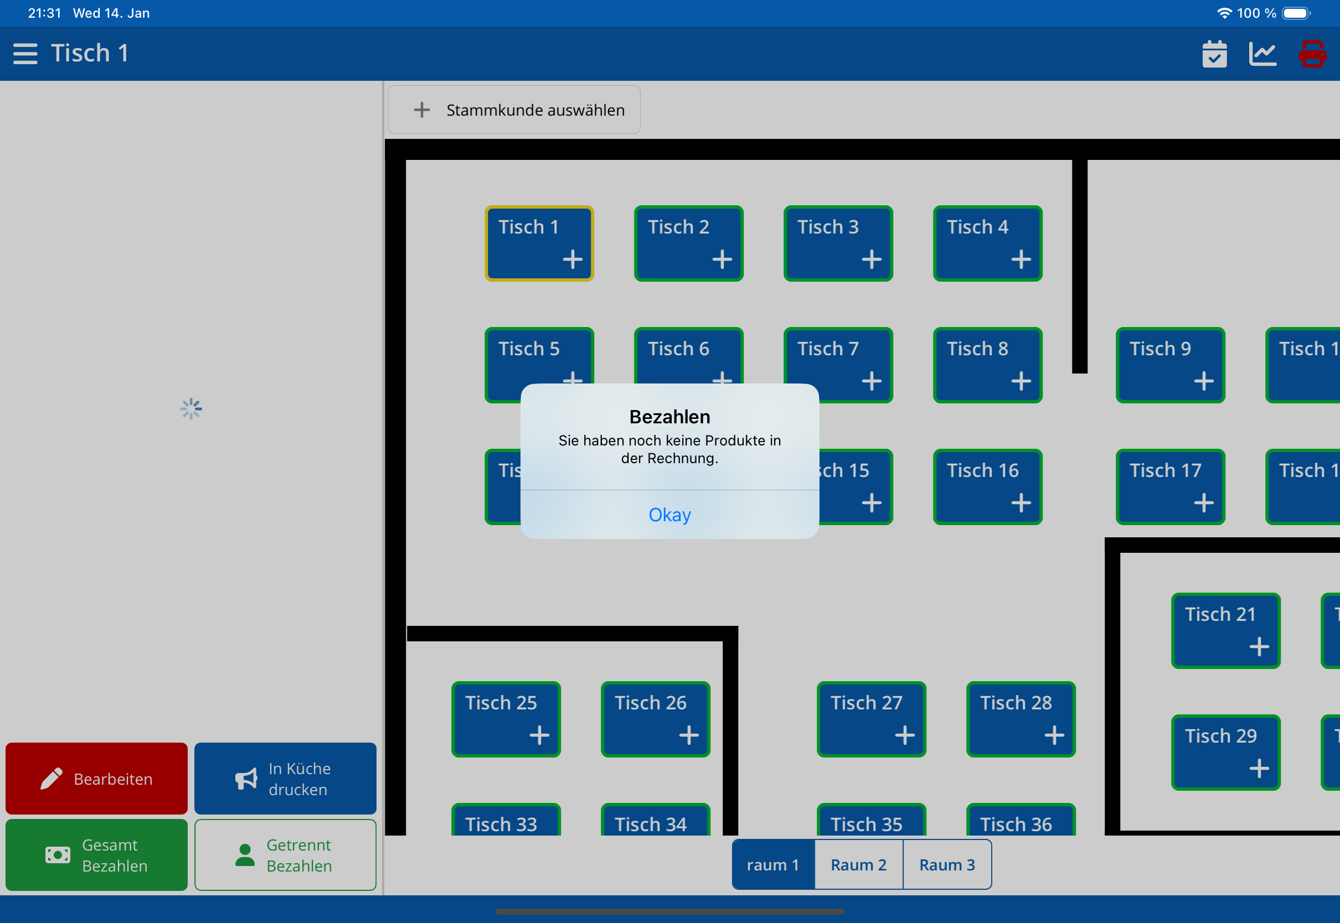Tap the Wed 14. Jan date

[111, 13]
